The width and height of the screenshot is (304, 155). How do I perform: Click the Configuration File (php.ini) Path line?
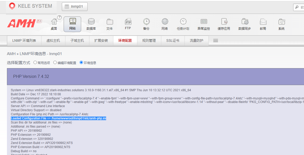(x=50, y=114)
